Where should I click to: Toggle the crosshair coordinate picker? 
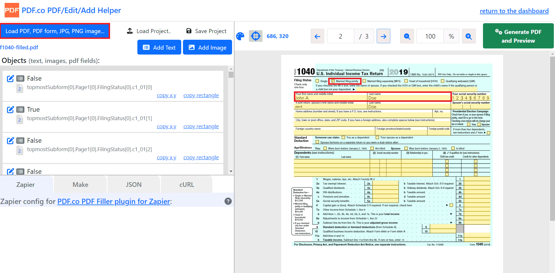point(256,36)
